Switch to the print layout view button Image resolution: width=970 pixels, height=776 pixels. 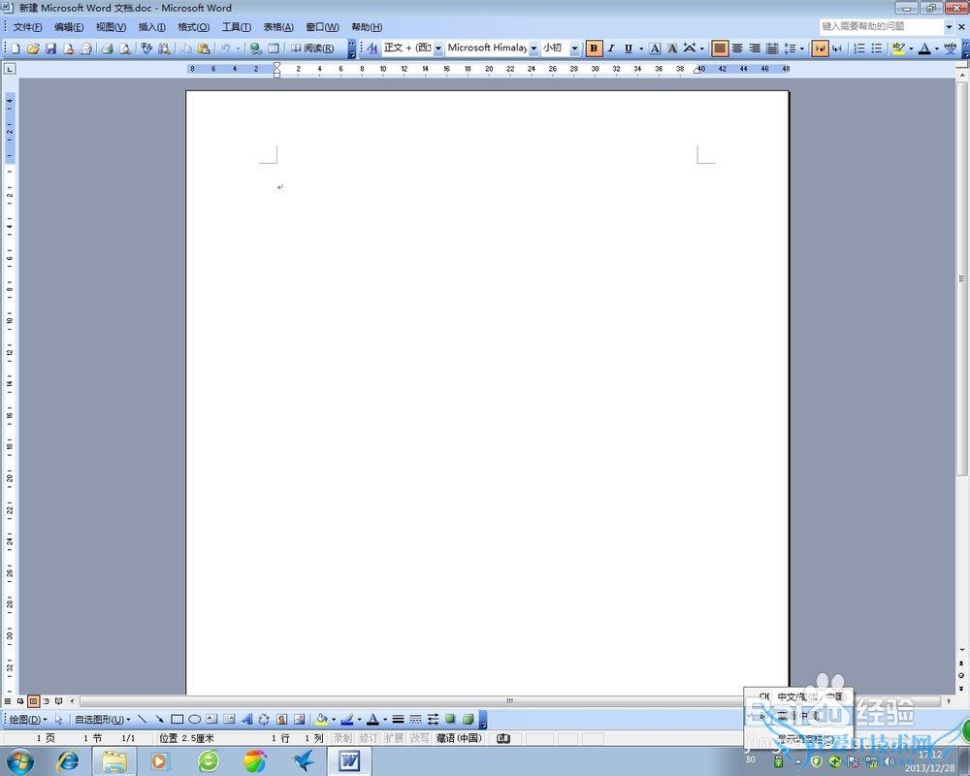coord(33,701)
